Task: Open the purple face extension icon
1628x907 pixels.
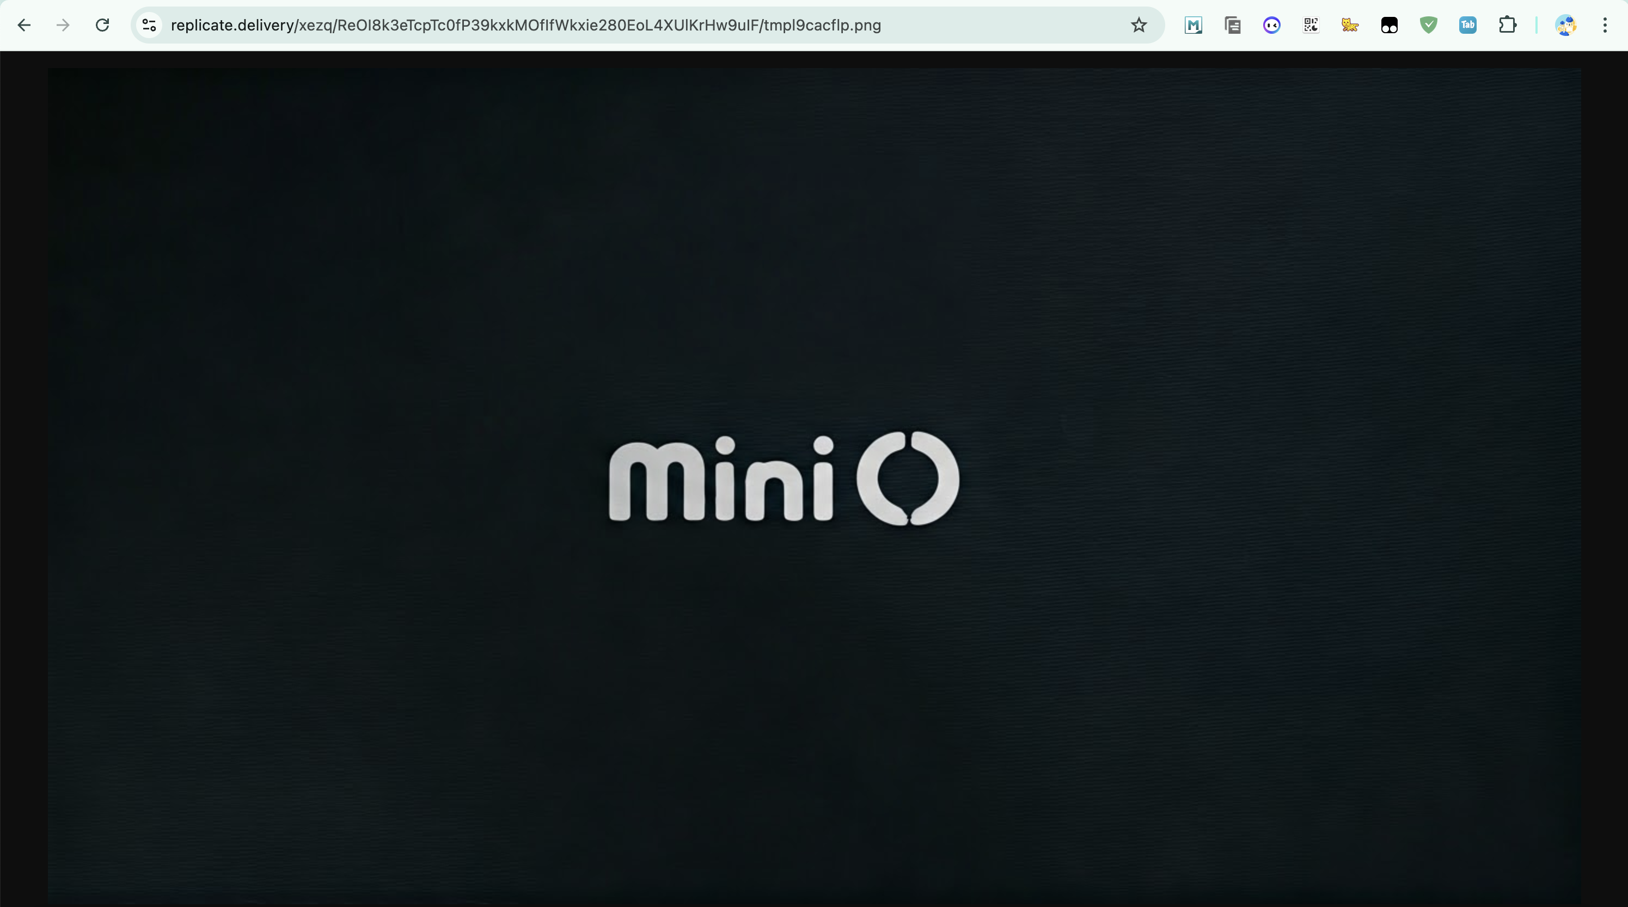Action: click(x=1271, y=25)
